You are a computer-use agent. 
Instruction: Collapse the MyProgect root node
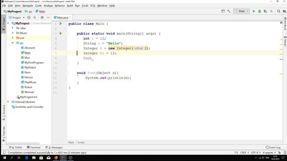tap(8, 23)
